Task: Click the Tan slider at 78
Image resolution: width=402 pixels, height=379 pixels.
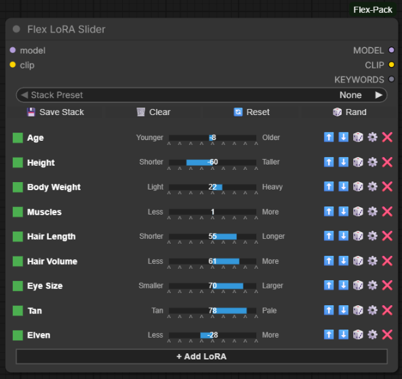Action: pos(213,311)
